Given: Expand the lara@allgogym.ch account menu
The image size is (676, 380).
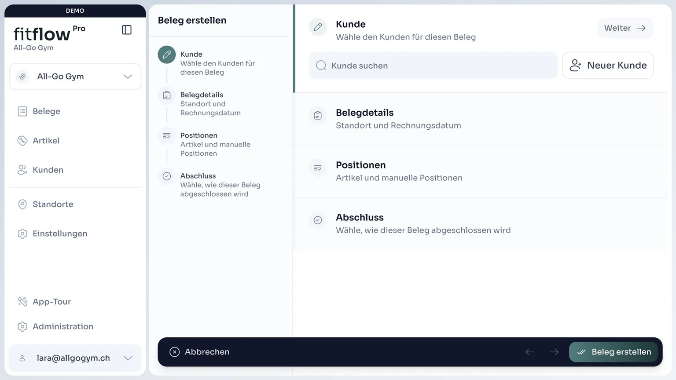Looking at the screenshot, I should (75, 358).
